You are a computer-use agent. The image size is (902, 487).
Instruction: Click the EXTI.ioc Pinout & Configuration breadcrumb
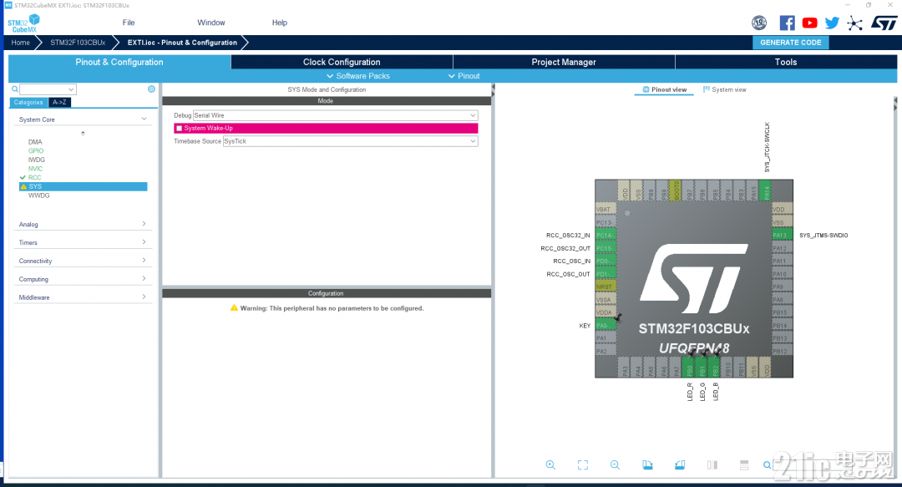(182, 43)
